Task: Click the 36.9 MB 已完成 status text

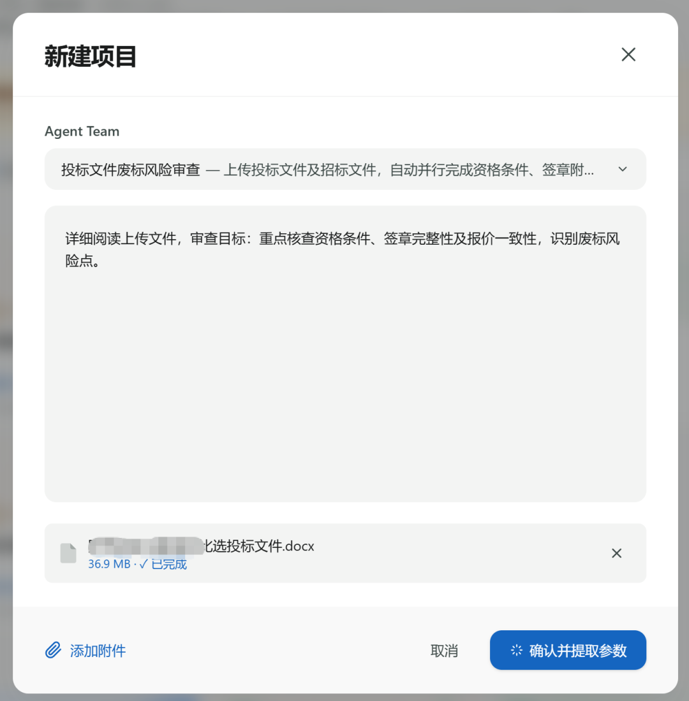Action: tap(137, 564)
